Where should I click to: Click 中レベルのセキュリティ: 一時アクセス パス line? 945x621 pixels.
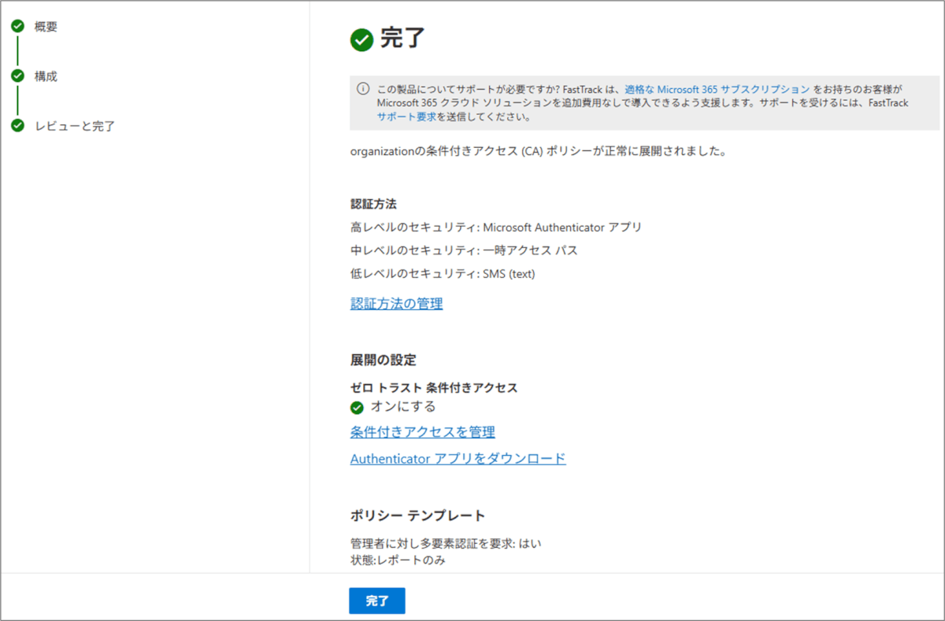pyautogui.click(x=465, y=250)
